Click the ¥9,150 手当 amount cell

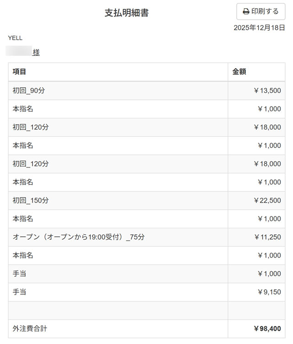[269, 292]
